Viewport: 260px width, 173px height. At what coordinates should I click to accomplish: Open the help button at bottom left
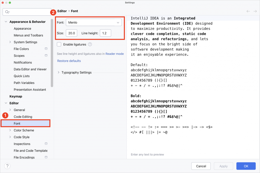click(7, 166)
